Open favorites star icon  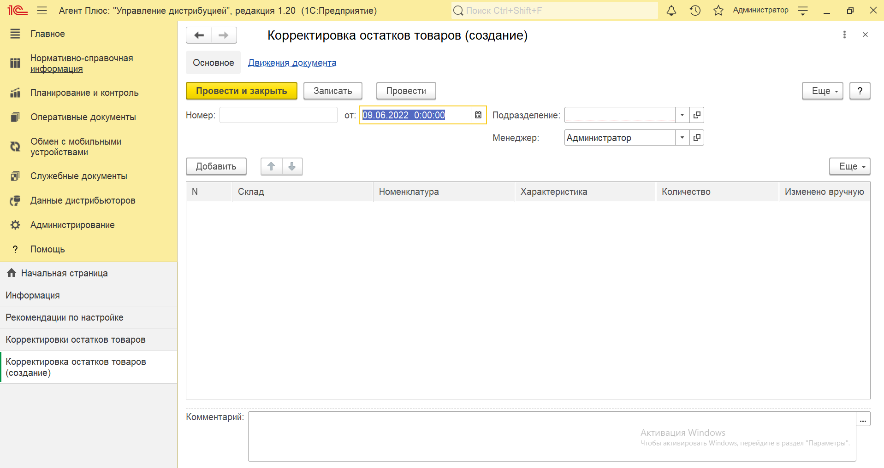click(718, 11)
